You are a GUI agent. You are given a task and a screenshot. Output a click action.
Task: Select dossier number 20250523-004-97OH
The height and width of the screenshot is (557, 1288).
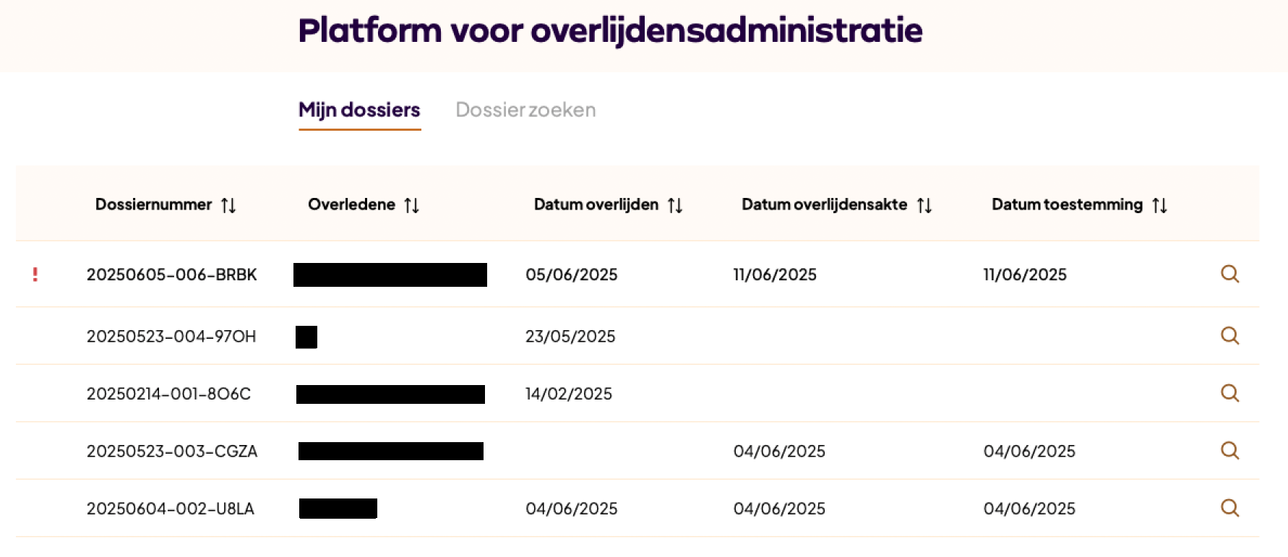pyautogui.click(x=171, y=336)
